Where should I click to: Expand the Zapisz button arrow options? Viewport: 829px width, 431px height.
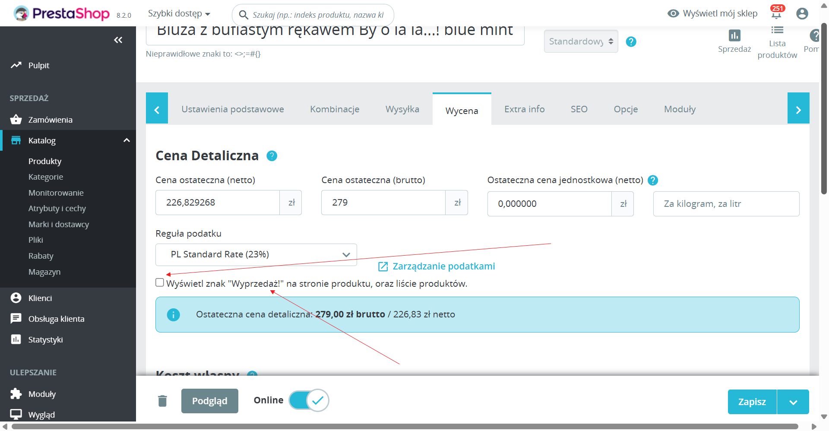(x=793, y=402)
